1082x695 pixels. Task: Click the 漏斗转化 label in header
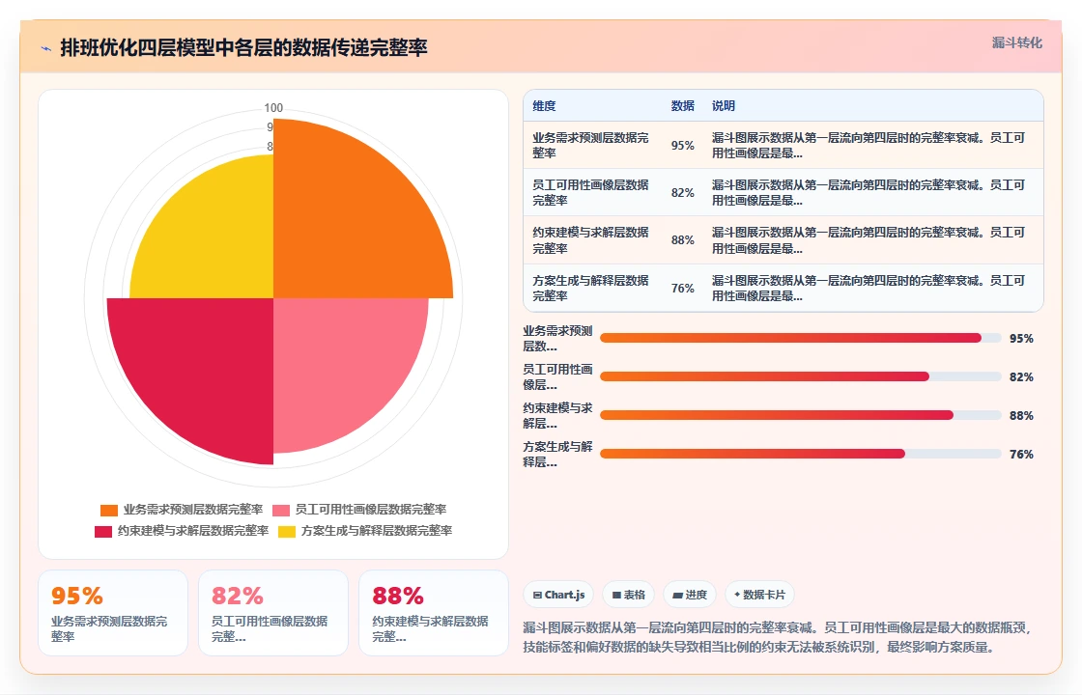coord(1016,42)
